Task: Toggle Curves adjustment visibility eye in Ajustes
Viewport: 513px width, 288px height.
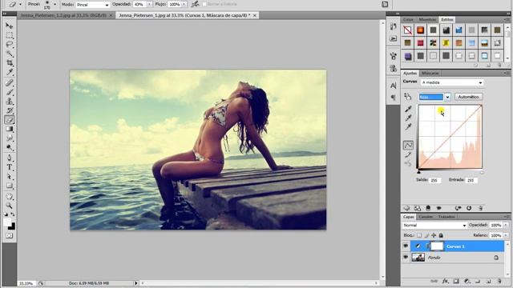Action: click(x=439, y=208)
